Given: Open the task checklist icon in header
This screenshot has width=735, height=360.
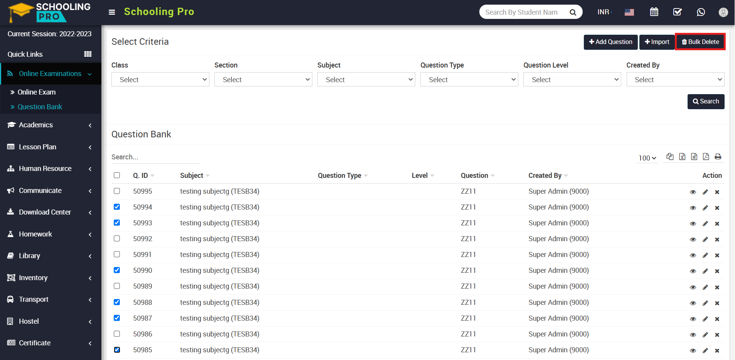Looking at the screenshot, I should tap(678, 12).
